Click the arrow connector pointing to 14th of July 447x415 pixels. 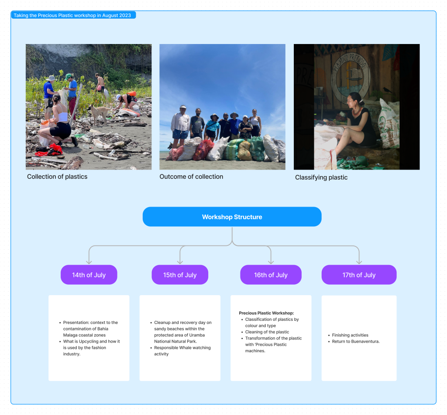click(89, 255)
